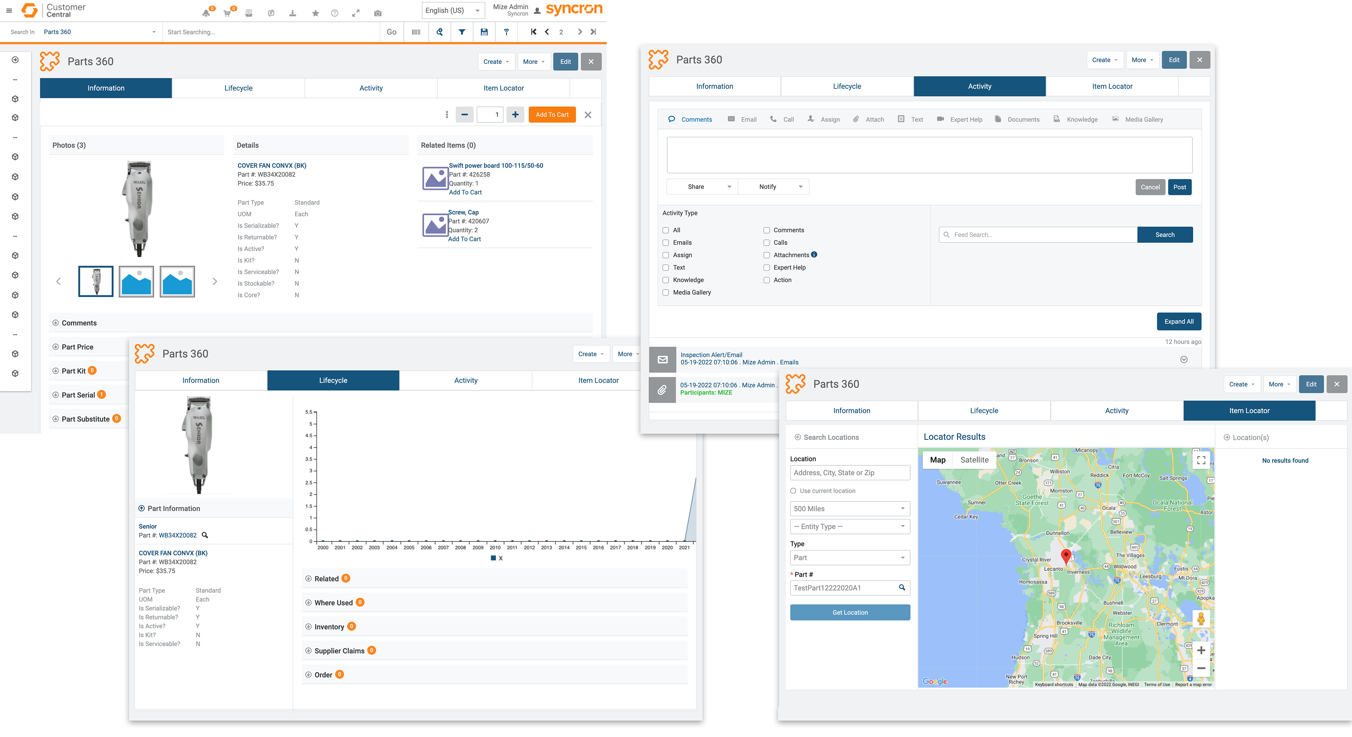Click the Address, City, State or Zip field
The width and height of the screenshot is (1352, 737).
pyautogui.click(x=850, y=473)
